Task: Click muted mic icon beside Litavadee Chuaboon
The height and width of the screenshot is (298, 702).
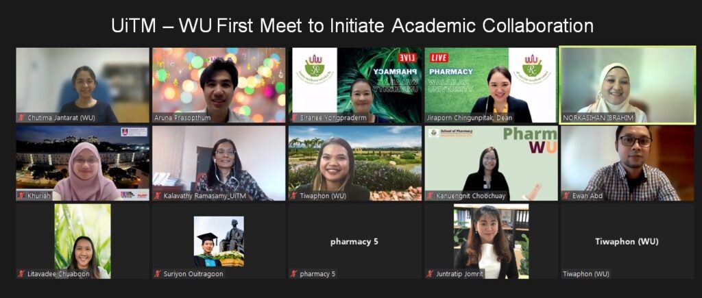Action: pyautogui.click(x=21, y=274)
